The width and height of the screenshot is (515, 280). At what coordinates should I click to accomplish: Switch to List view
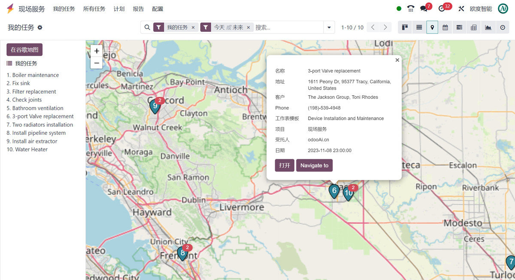[x=419, y=27]
